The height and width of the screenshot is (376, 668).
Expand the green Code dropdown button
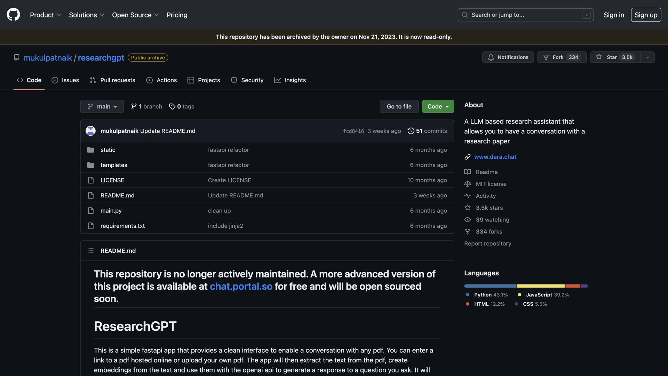pyautogui.click(x=438, y=107)
